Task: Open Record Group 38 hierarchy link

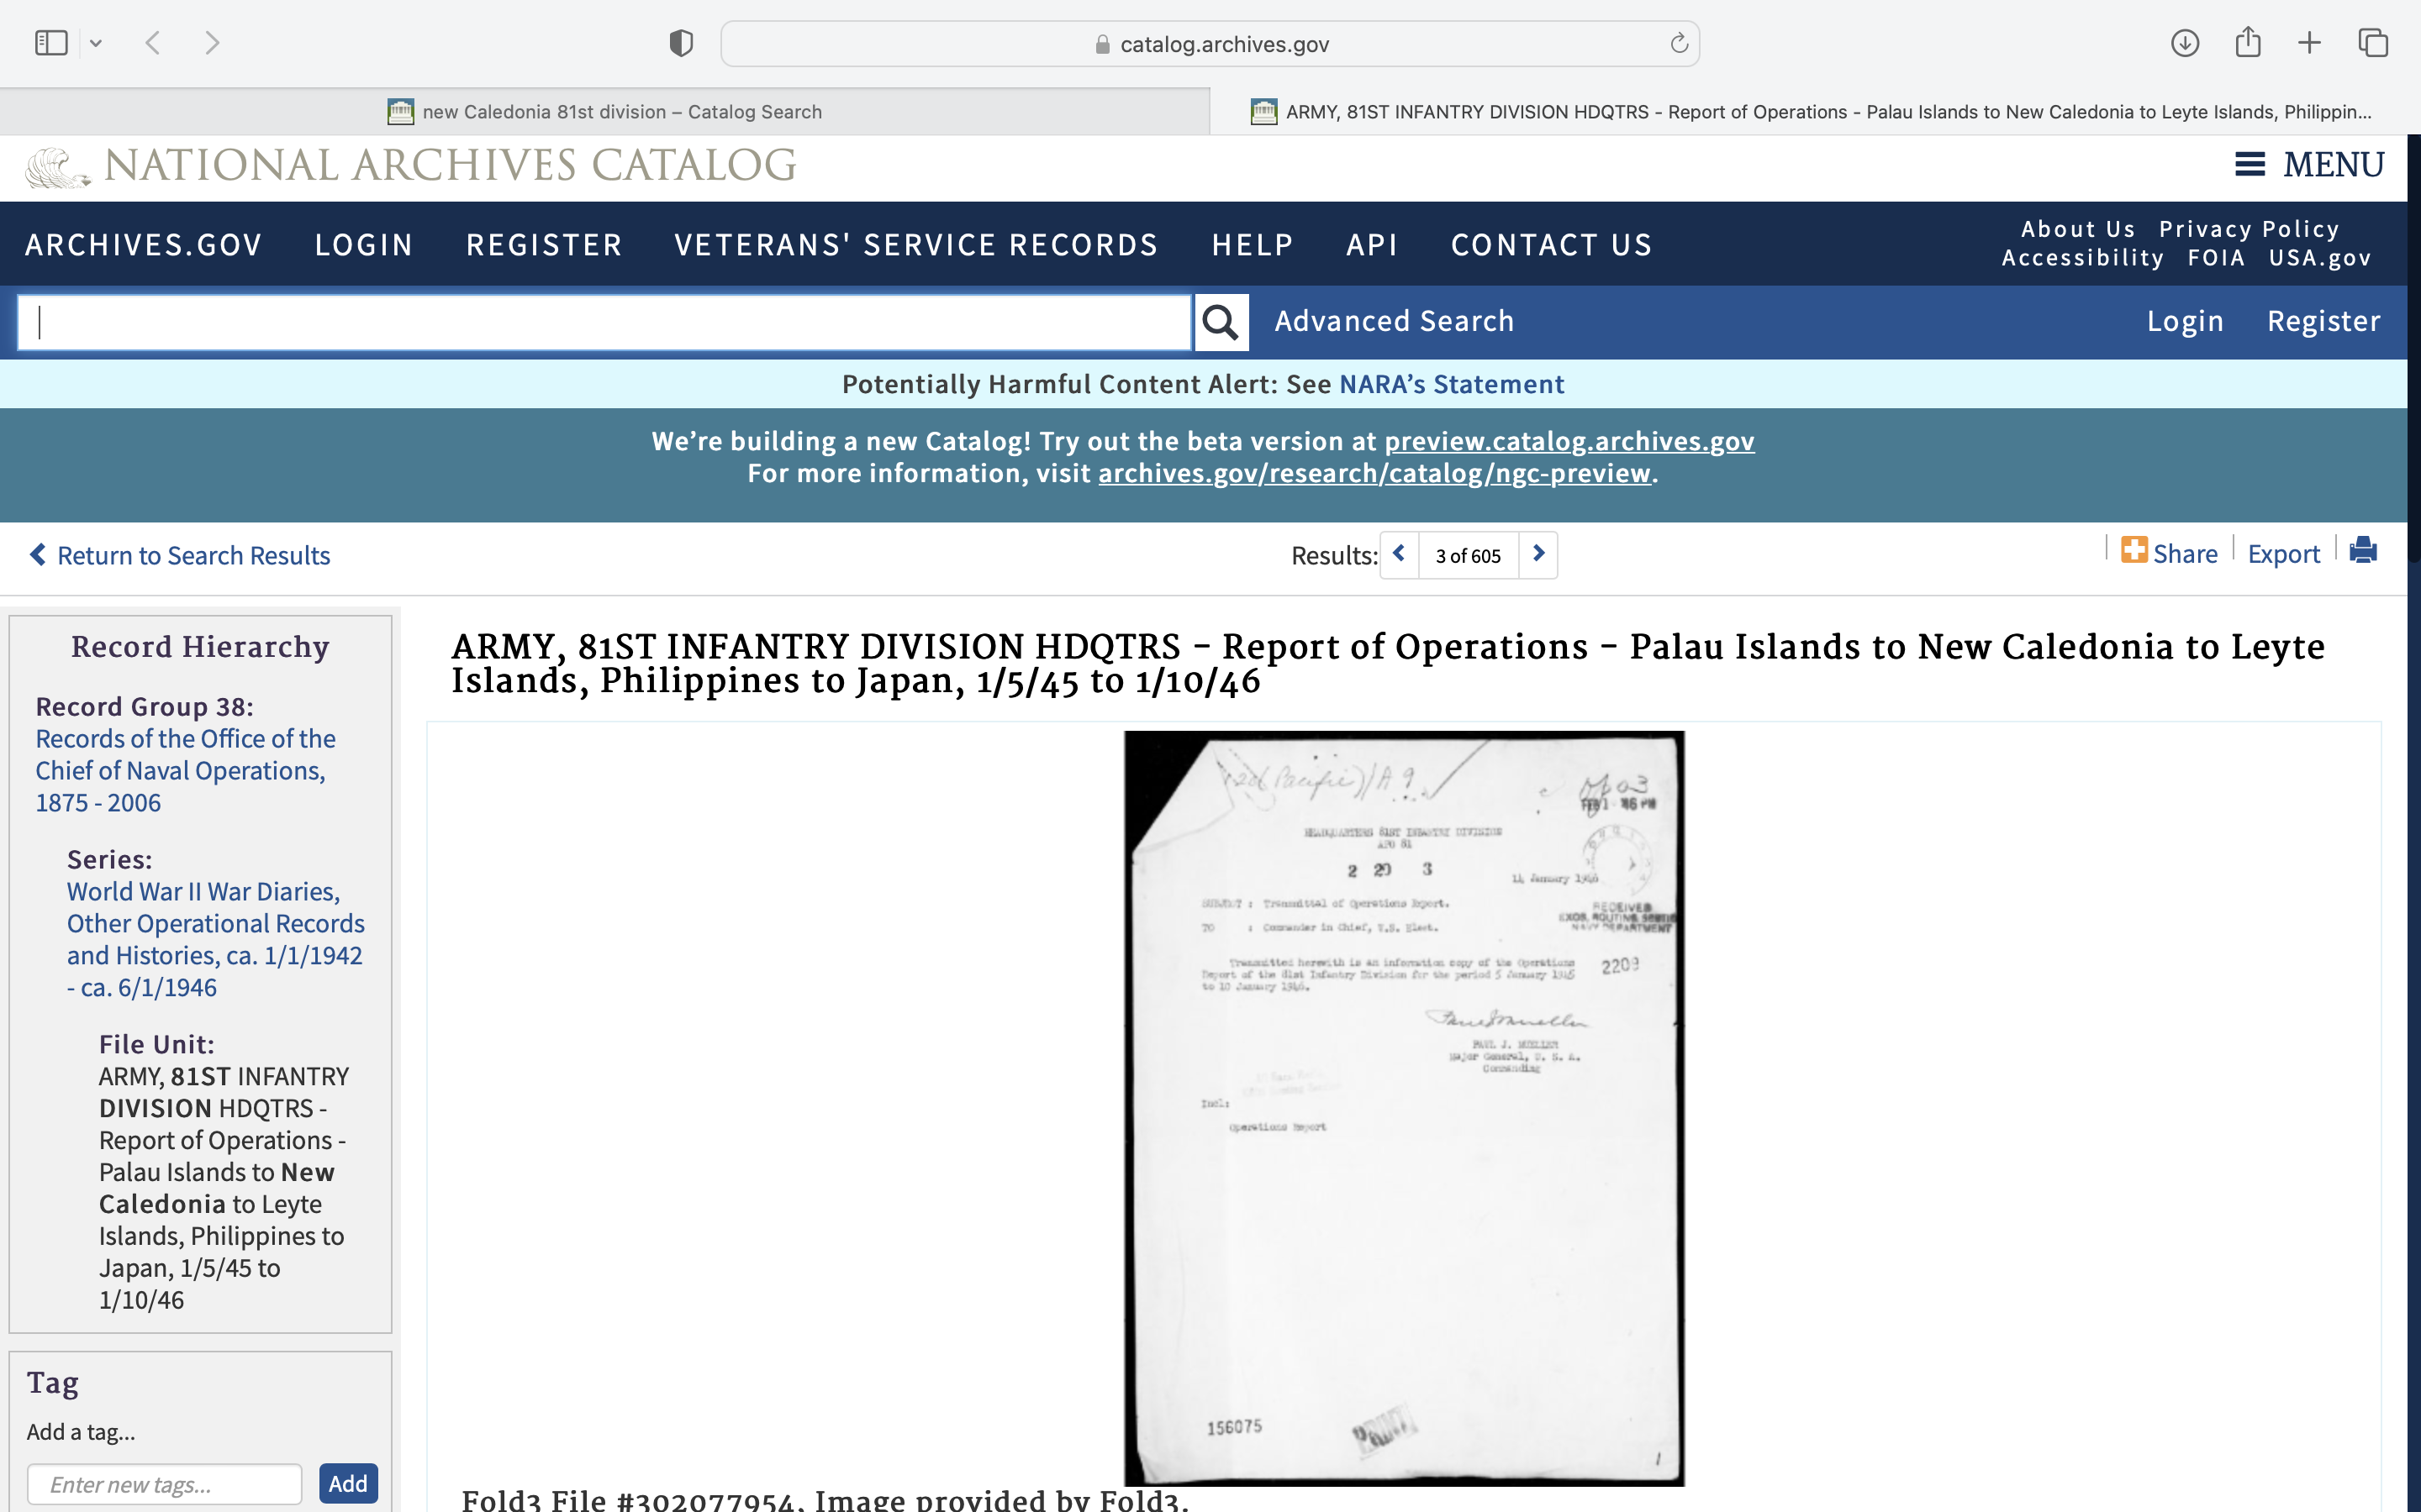Action: [x=185, y=770]
